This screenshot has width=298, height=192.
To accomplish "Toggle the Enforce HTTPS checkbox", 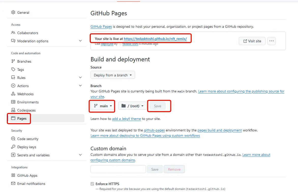I will click(92, 184).
